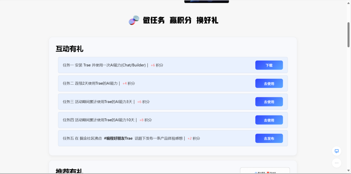
Task: Click the 推荐有礼 section heading
Action: 70,171
